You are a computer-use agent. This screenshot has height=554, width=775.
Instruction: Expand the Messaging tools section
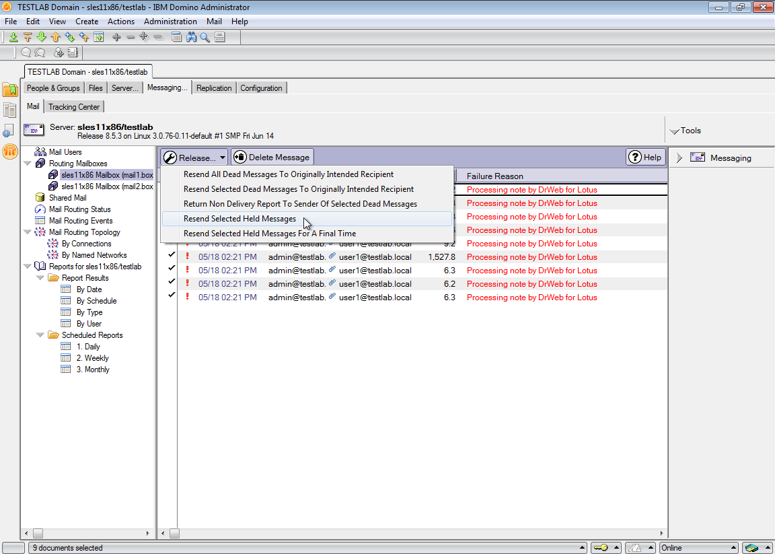click(679, 158)
